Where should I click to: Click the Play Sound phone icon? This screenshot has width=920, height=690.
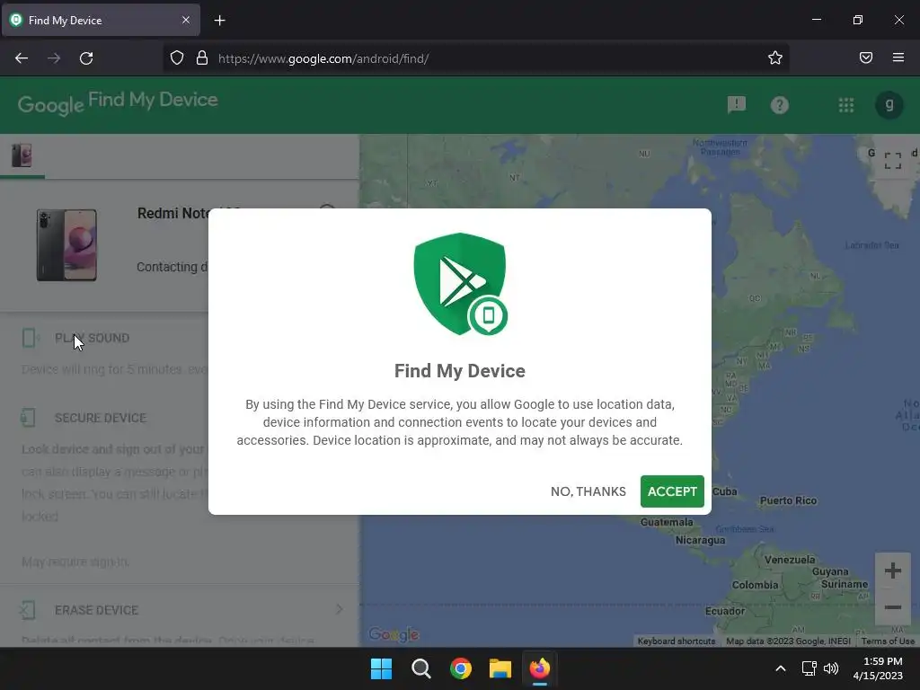(x=30, y=338)
